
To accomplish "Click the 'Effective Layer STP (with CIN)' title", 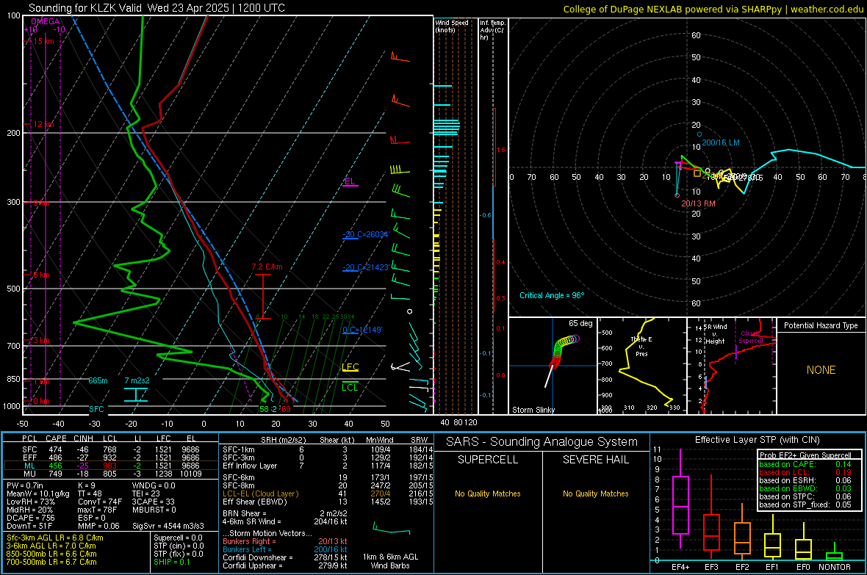I will coord(757,440).
